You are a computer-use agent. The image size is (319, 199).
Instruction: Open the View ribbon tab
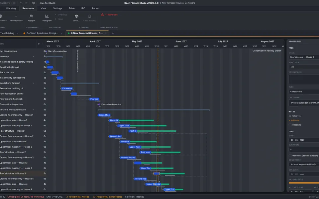click(43, 8)
